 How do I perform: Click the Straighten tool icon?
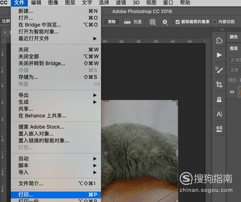pyautogui.click(x=127, y=22)
